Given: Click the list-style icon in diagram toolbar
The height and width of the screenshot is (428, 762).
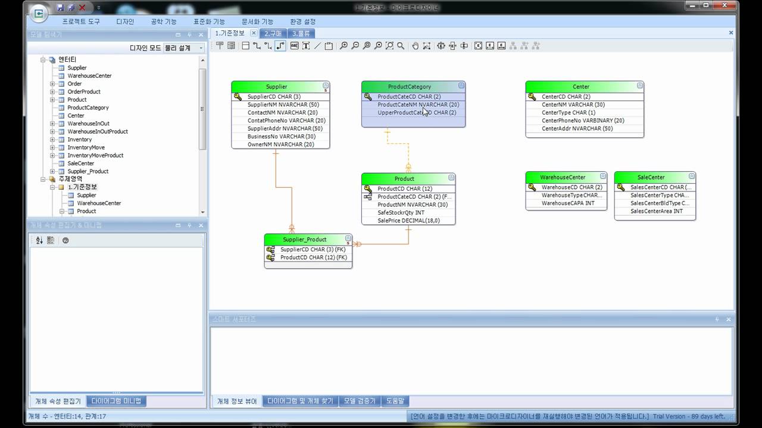Looking at the screenshot, I should click(x=231, y=46).
